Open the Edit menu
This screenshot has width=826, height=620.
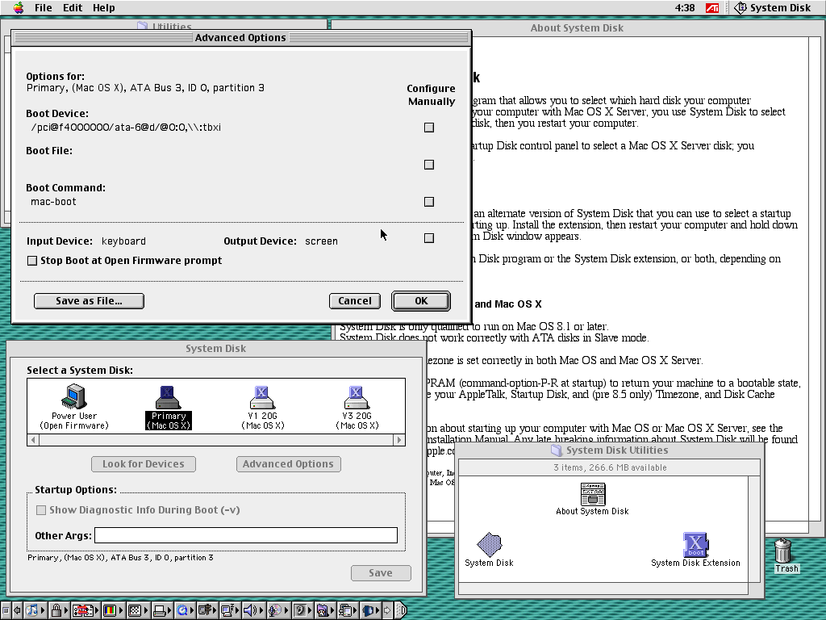(x=72, y=8)
